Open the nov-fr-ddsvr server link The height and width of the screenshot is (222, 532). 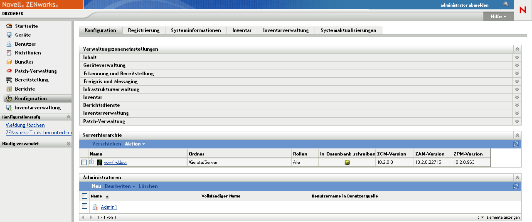115,163
